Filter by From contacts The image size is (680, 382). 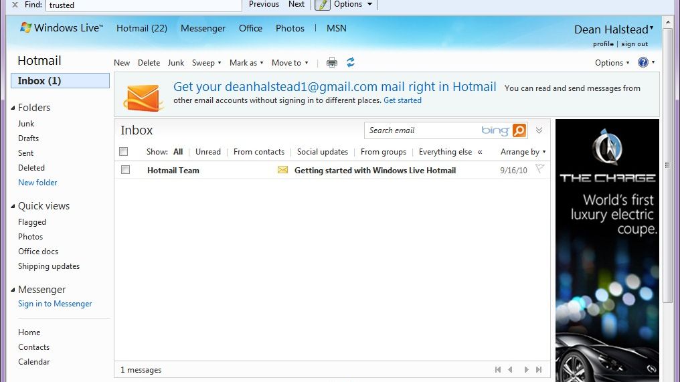pyautogui.click(x=259, y=152)
